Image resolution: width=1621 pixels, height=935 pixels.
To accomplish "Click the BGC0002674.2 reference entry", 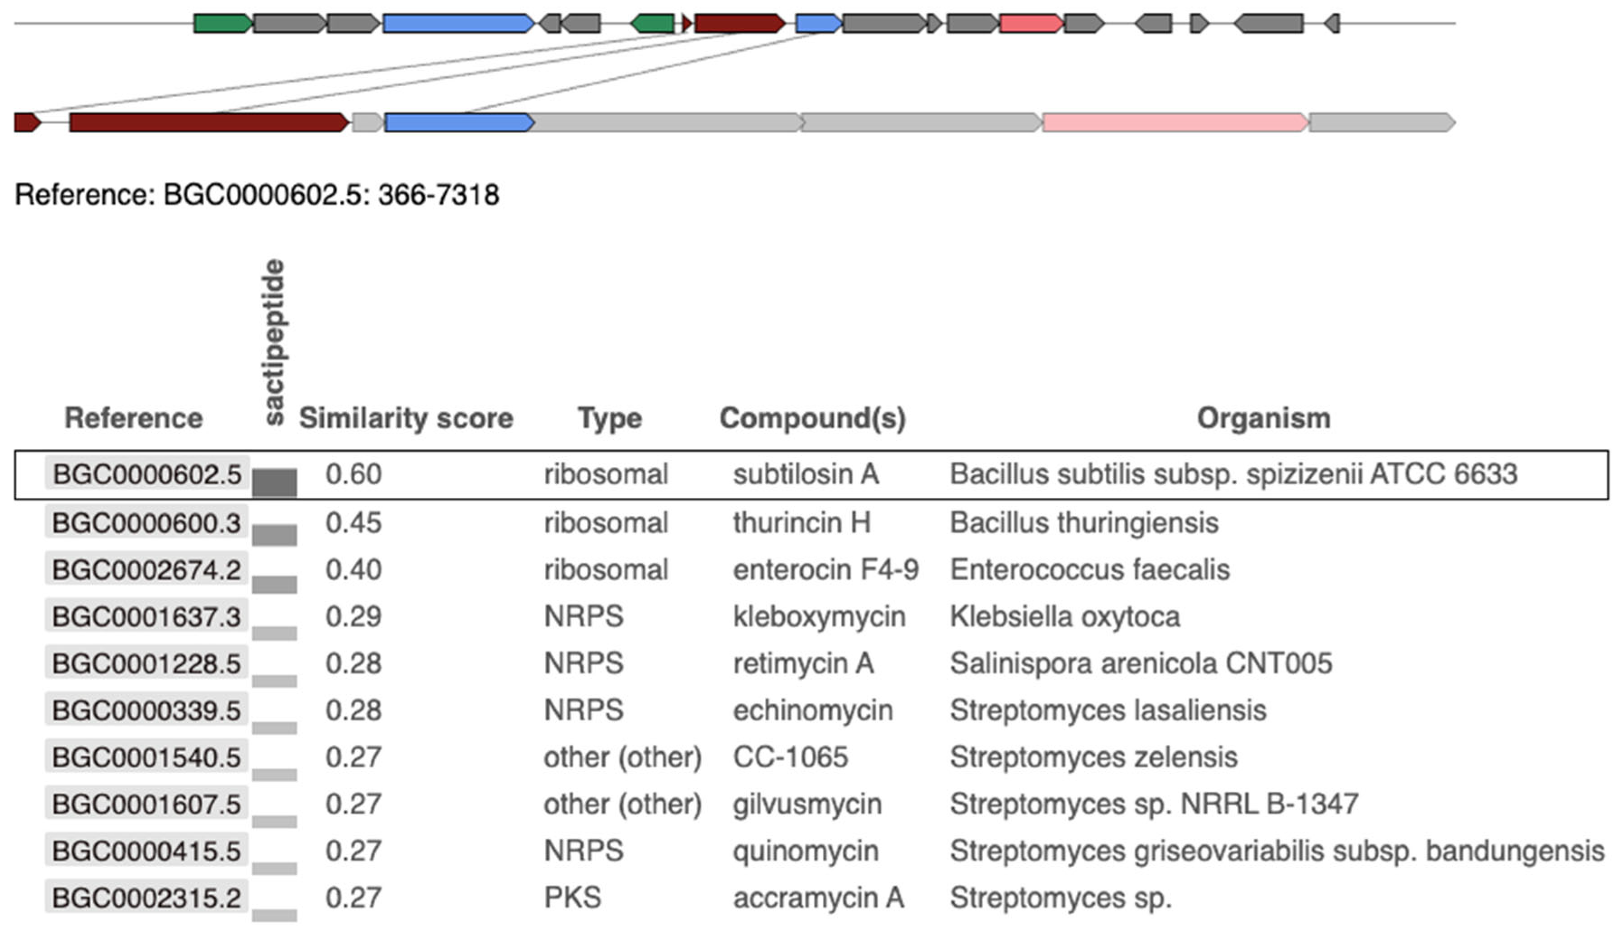I will 146,570.
